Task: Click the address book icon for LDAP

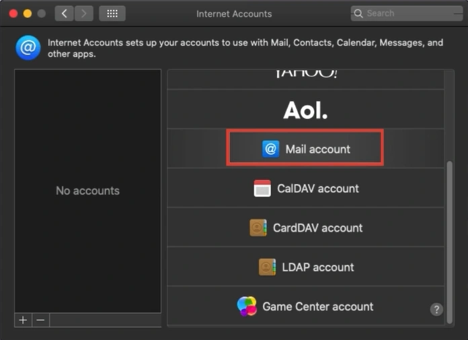Action: [267, 267]
